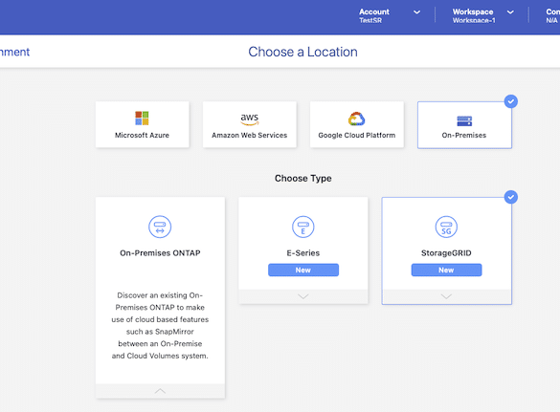
Task: Click the AWS logo icon
Action: tap(249, 119)
